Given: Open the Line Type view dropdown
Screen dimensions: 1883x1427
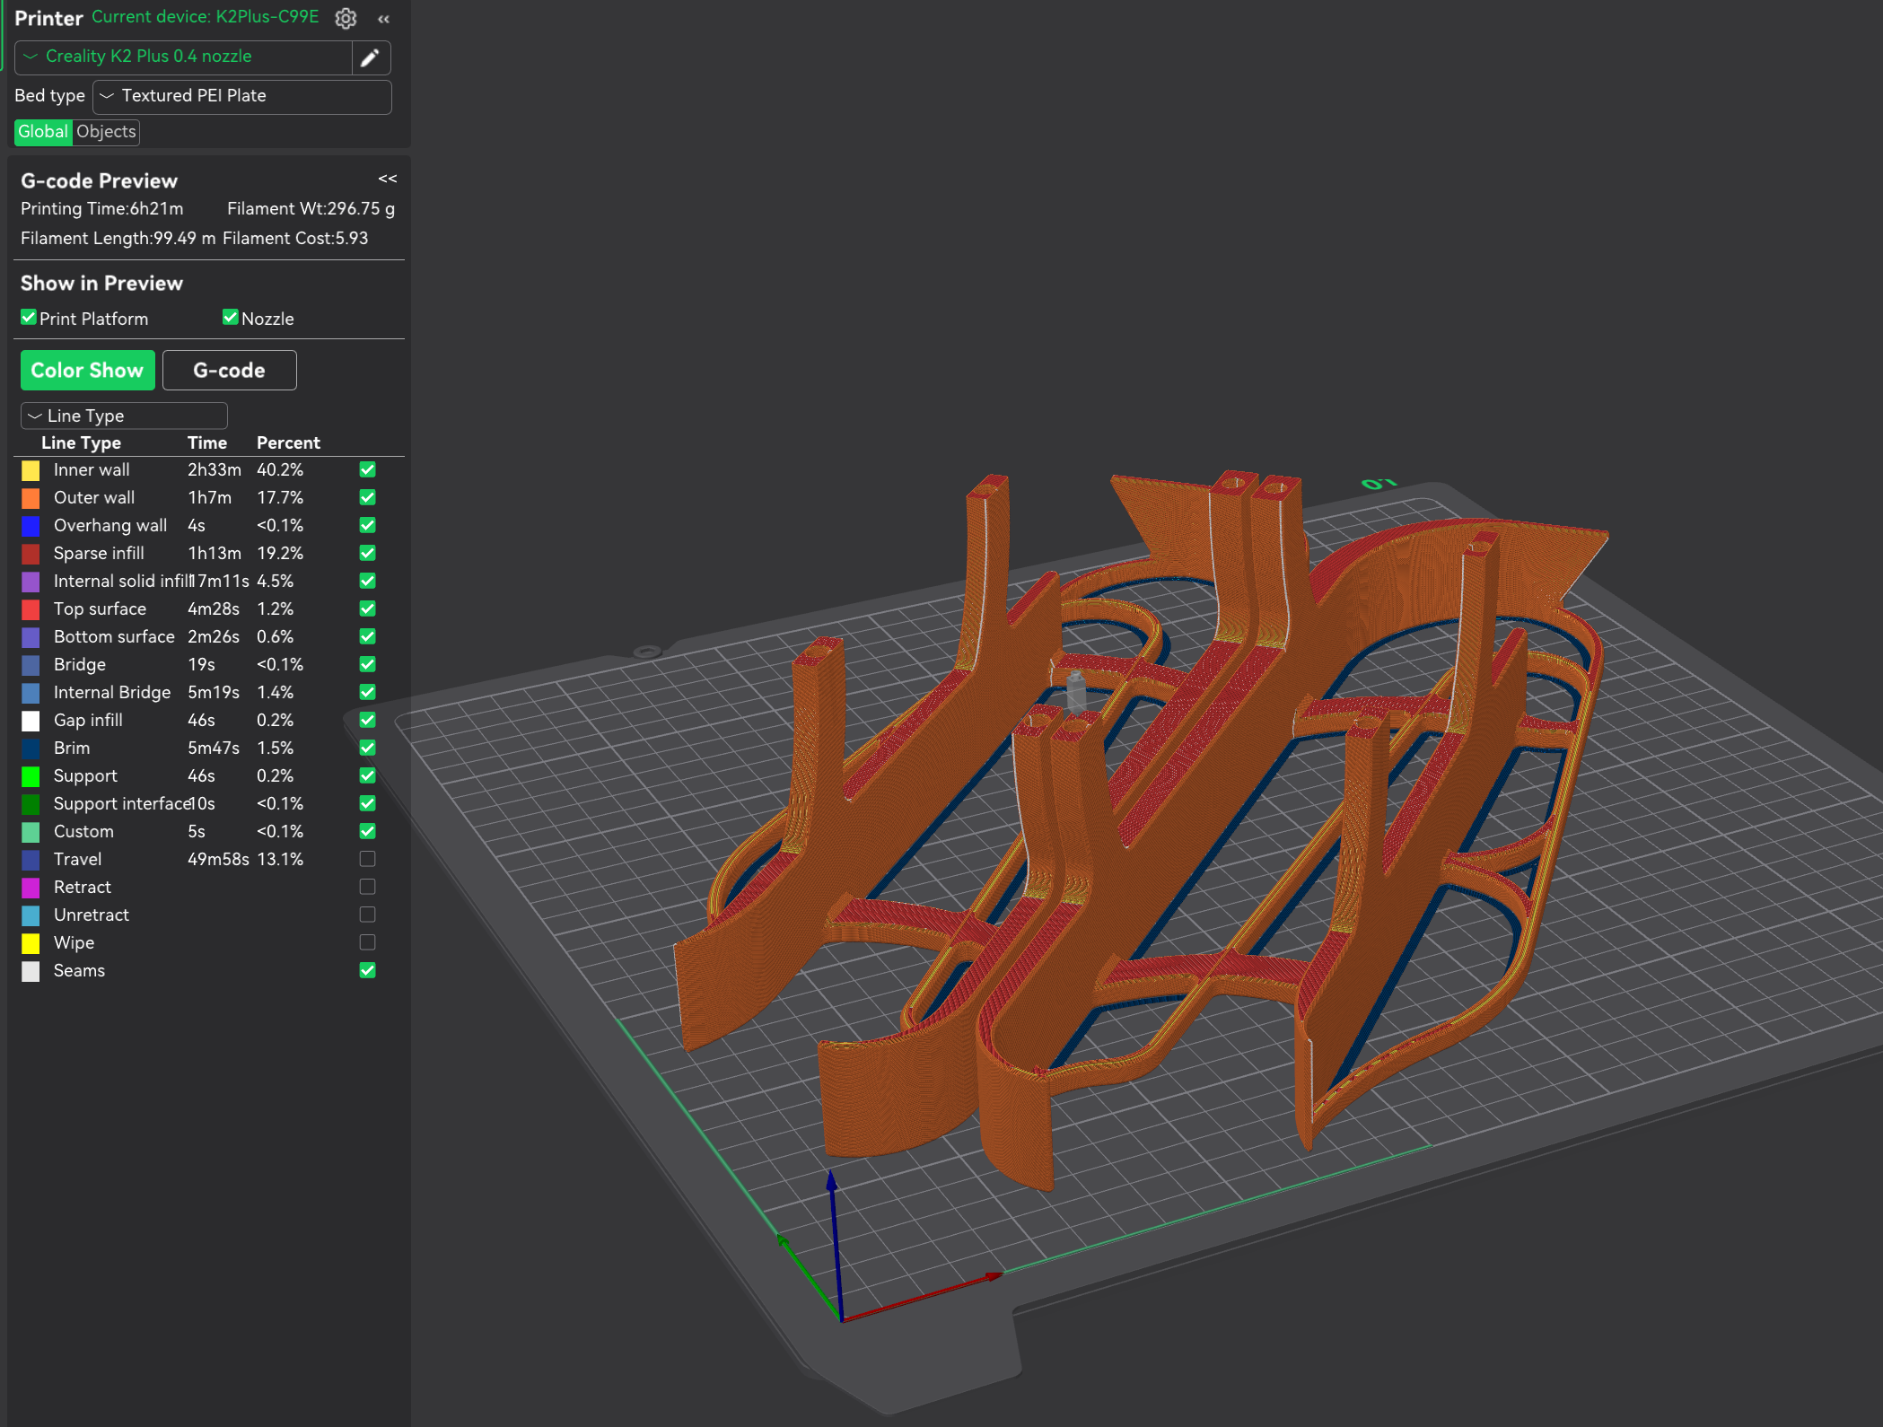Looking at the screenshot, I should pyautogui.click(x=124, y=416).
